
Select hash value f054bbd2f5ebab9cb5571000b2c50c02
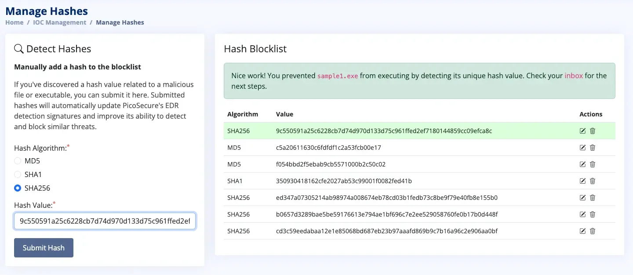pyautogui.click(x=331, y=164)
